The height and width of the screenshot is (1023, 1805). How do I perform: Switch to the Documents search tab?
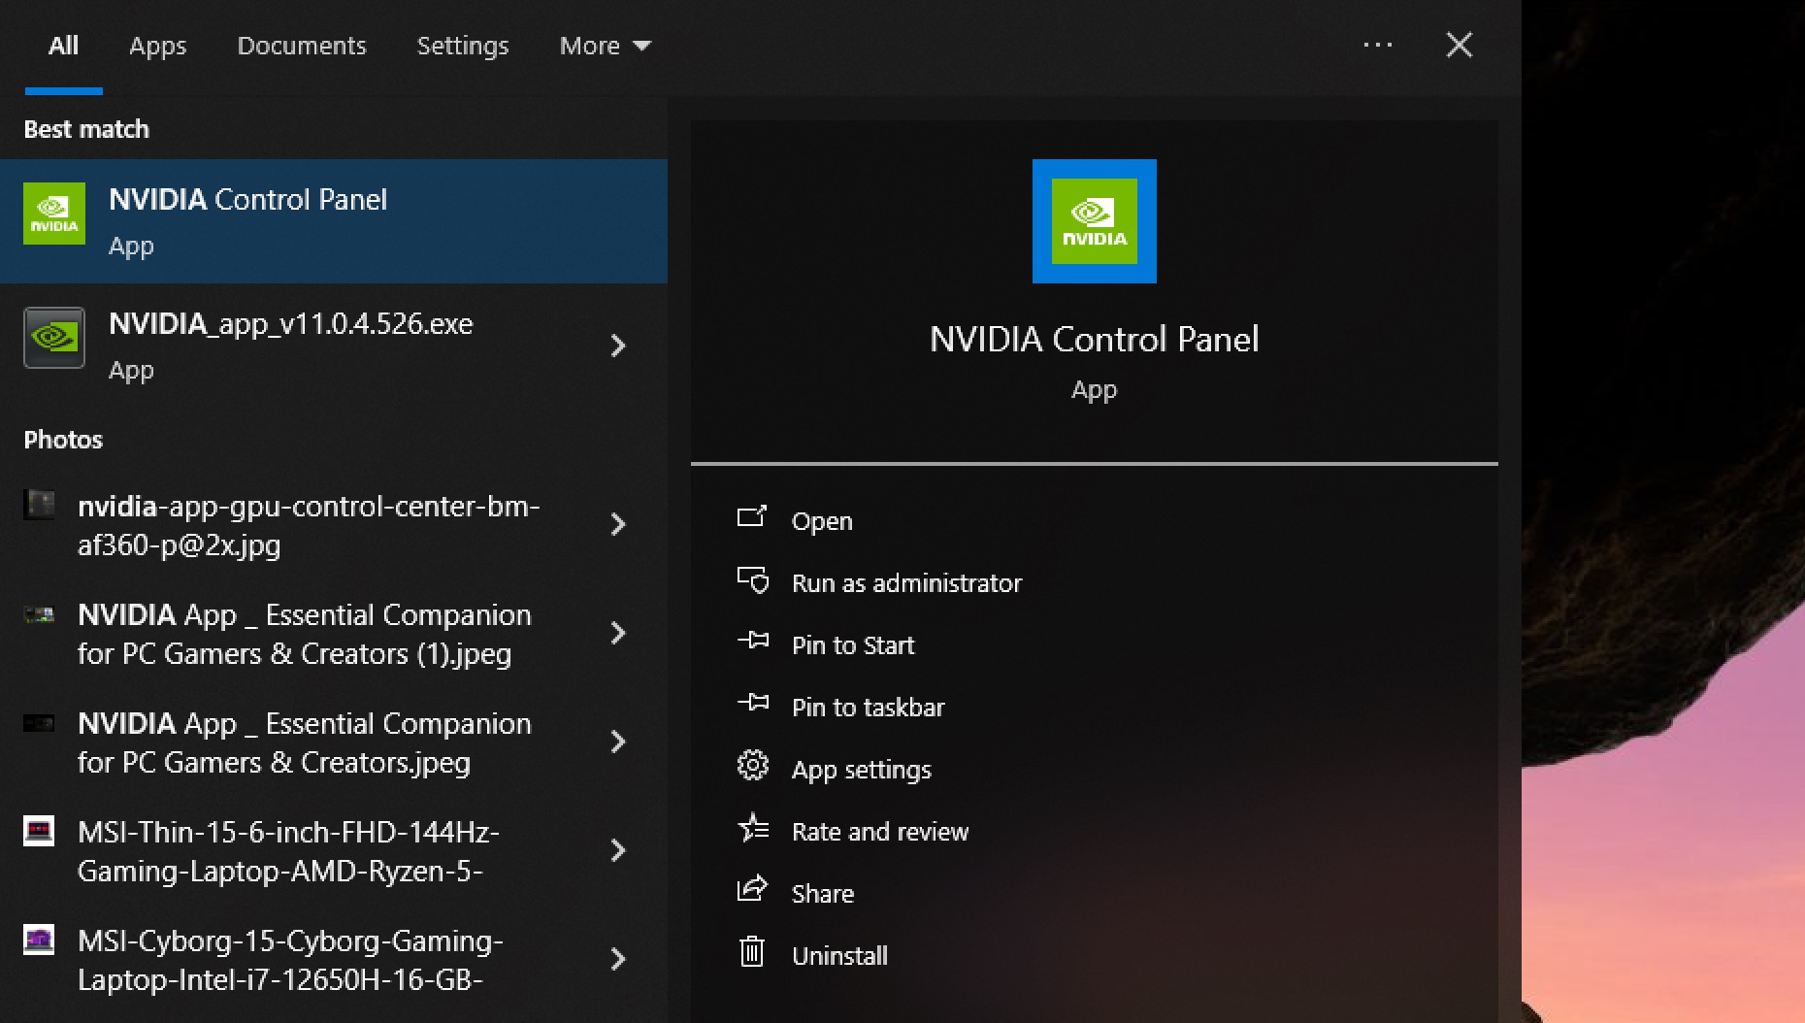click(x=301, y=46)
